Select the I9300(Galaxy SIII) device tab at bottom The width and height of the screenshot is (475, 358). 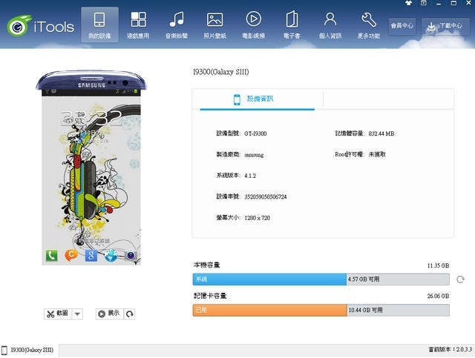[28, 349]
